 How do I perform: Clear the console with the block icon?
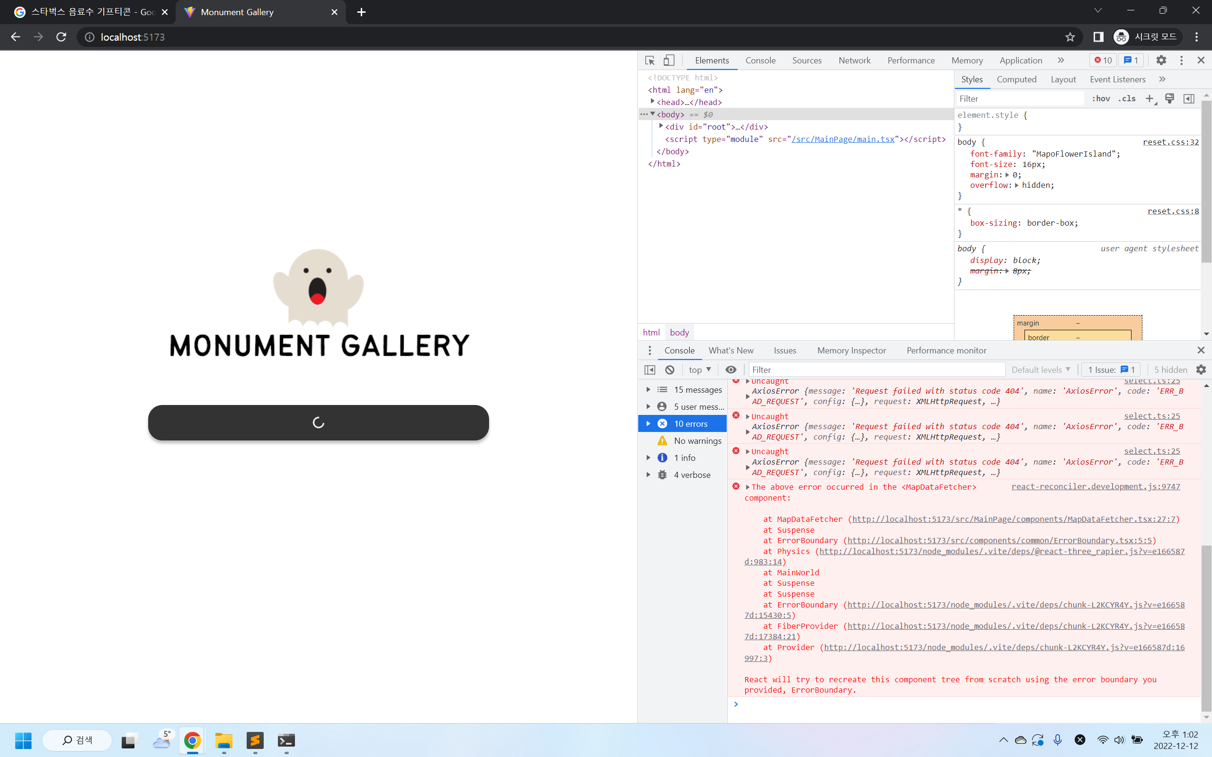[x=669, y=370]
